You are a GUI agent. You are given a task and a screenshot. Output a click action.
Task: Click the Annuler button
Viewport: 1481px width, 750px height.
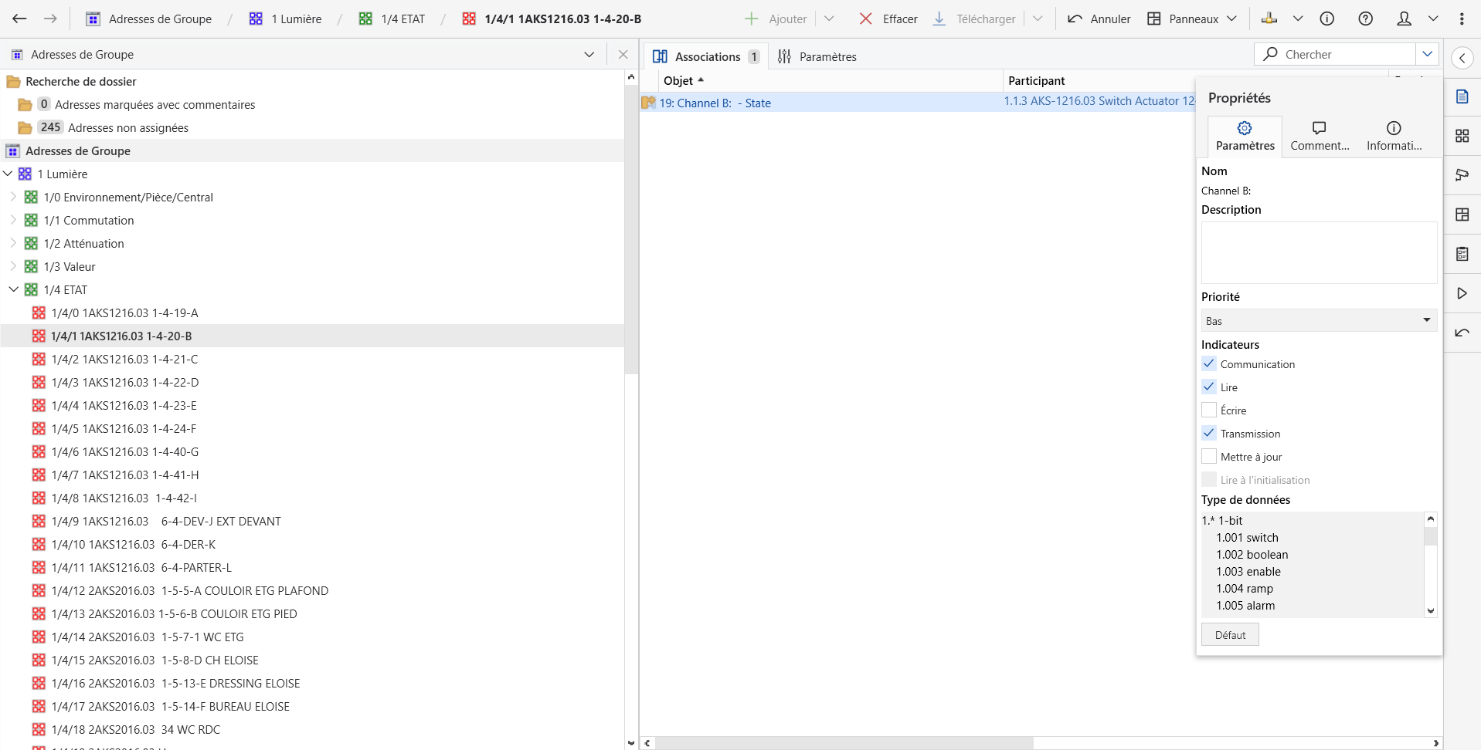[1099, 19]
